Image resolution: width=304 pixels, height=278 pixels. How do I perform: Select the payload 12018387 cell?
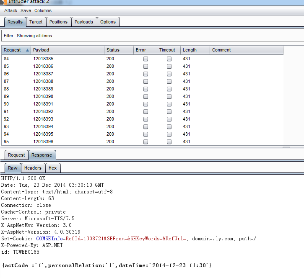pos(43,74)
